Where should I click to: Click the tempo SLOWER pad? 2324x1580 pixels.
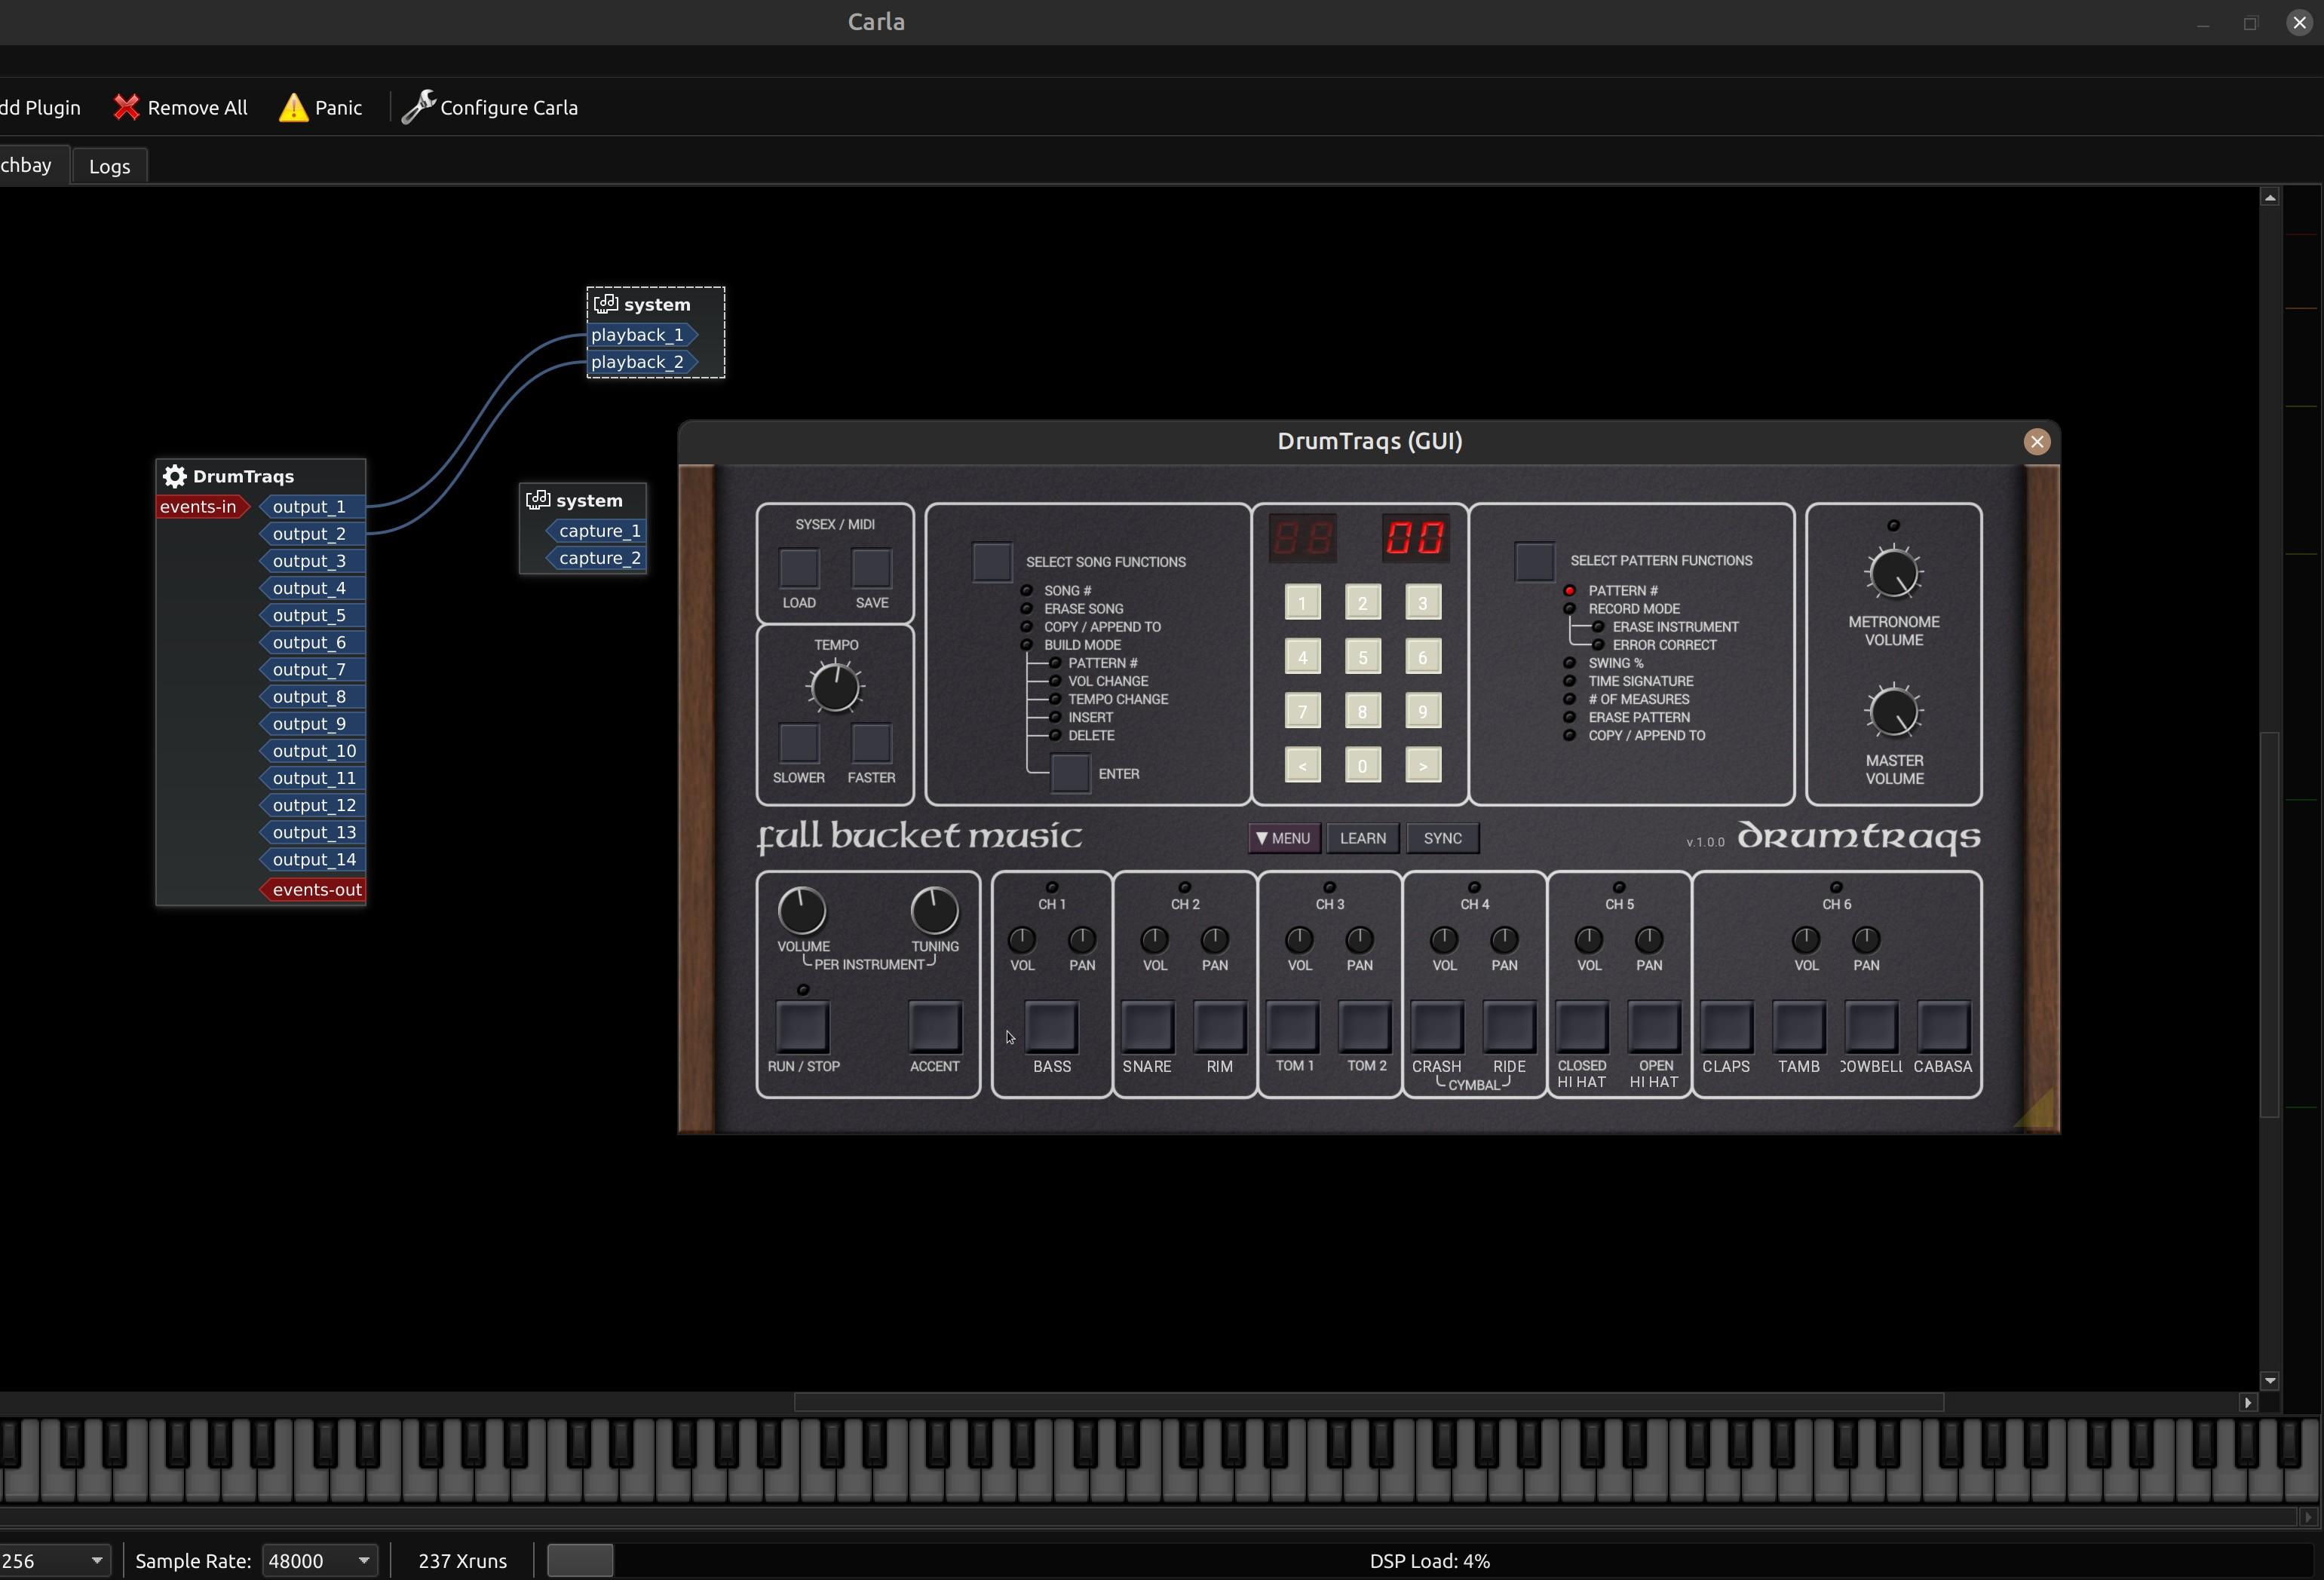point(799,743)
